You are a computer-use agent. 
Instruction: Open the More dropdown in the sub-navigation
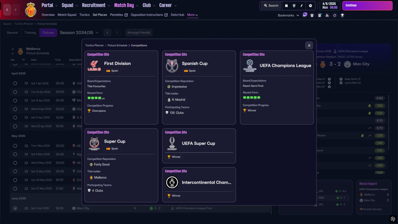[192, 15]
